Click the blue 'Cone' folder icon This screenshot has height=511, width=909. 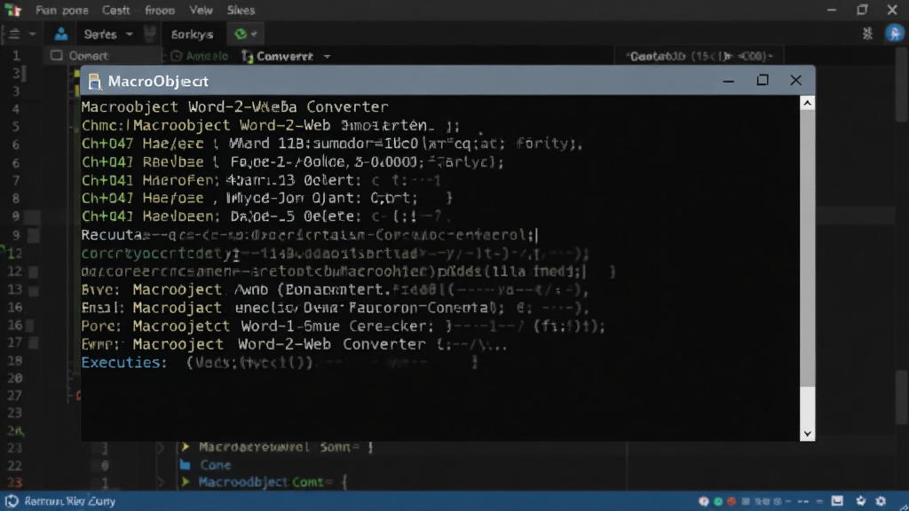186,465
